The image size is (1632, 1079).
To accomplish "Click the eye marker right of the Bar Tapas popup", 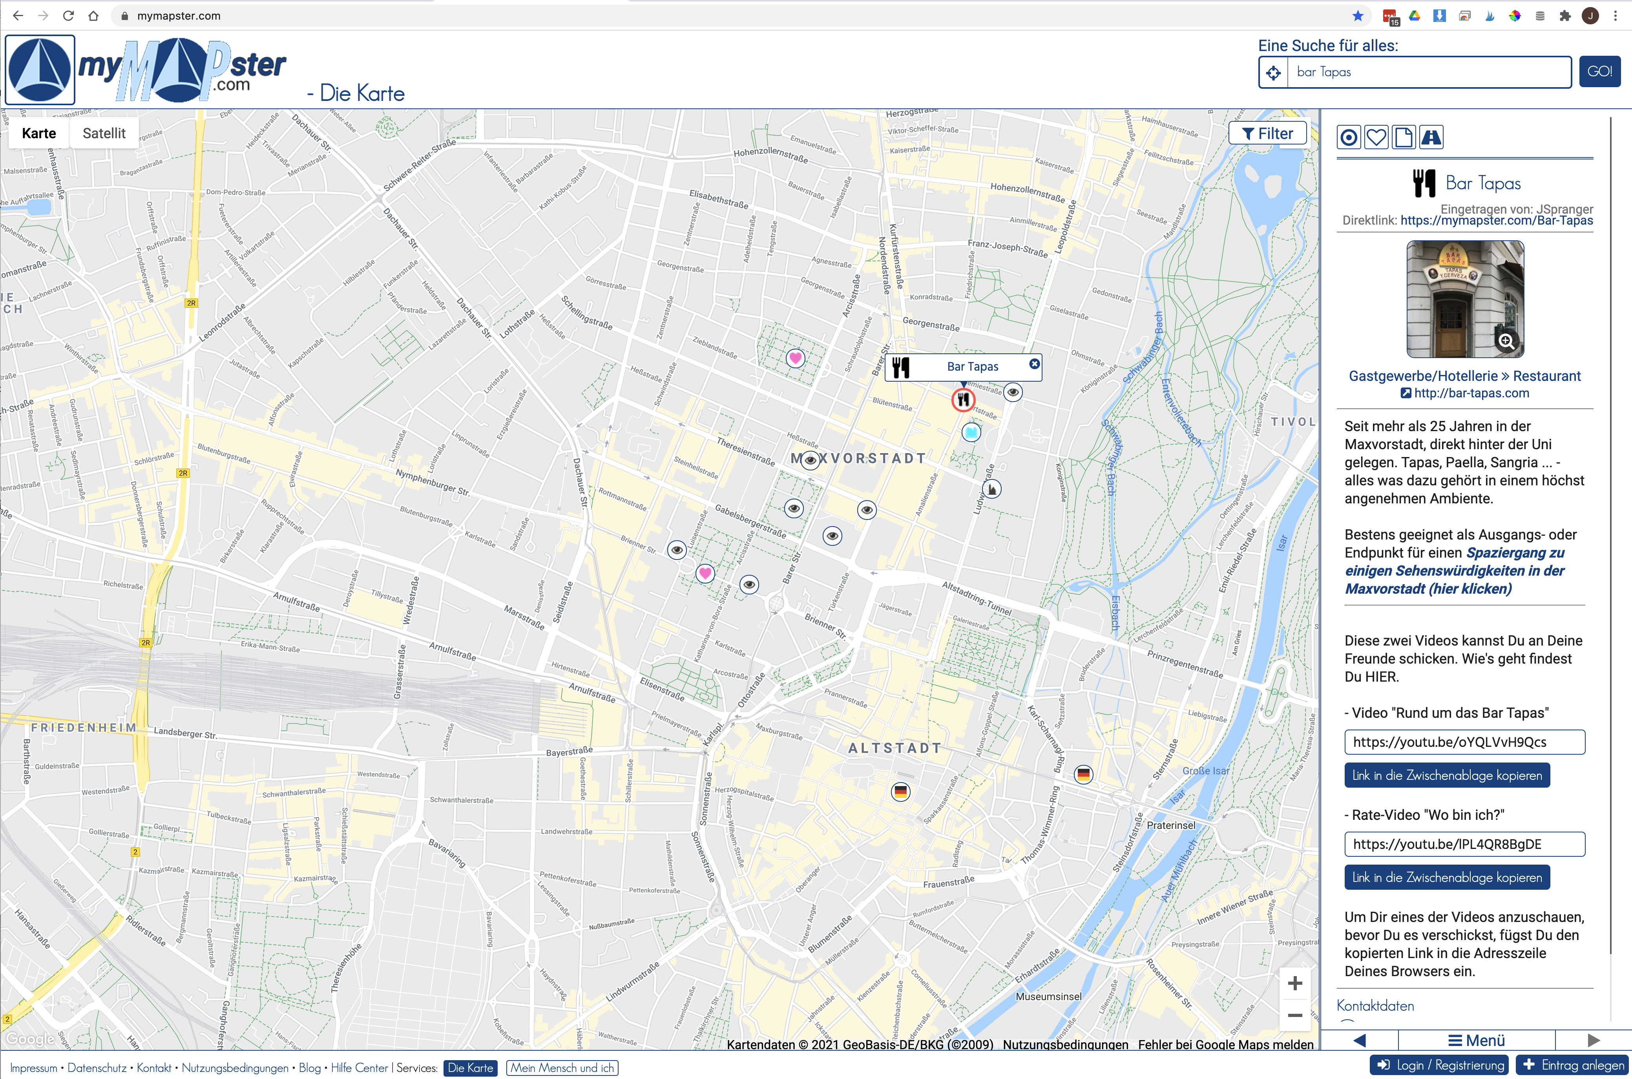I will click(x=1012, y=392).
